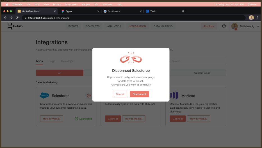Open the CONTACTS navigation item
Screen dimensions: 262x148
point(93,26)
